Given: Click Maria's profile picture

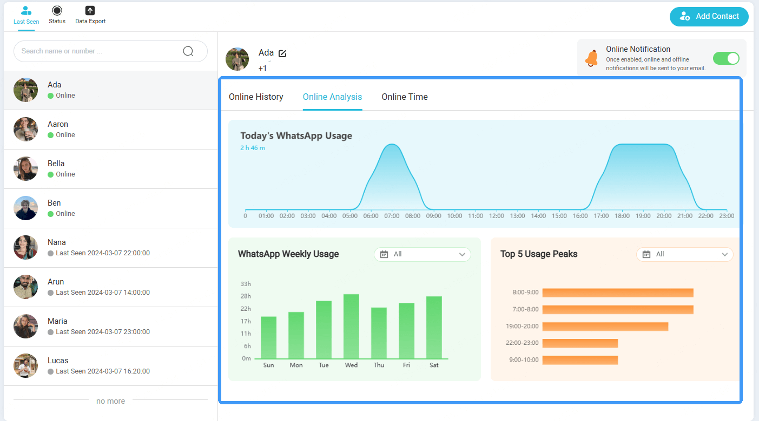Looking at the screenshot, I should coord(25,327).
